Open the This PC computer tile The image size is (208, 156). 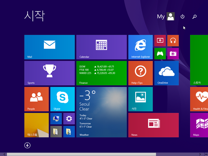coord(56,119)
